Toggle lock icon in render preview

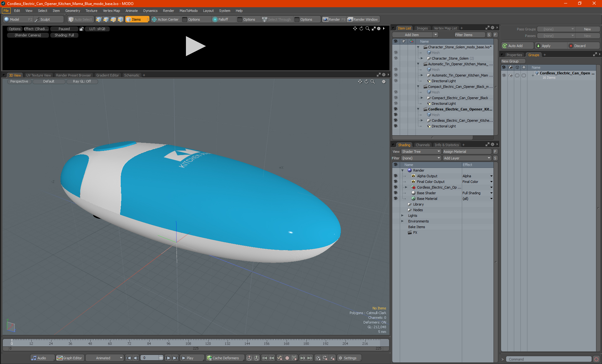click(x=82, y=29)
